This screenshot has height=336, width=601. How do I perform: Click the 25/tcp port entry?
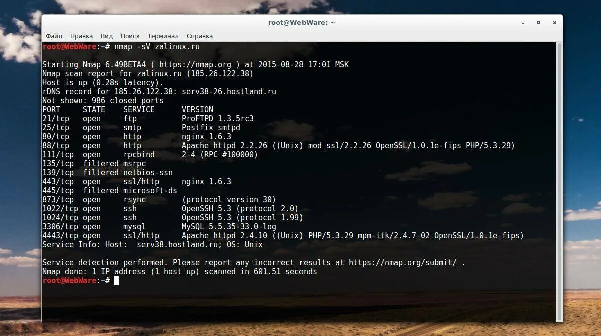click(x=56, y=128)
